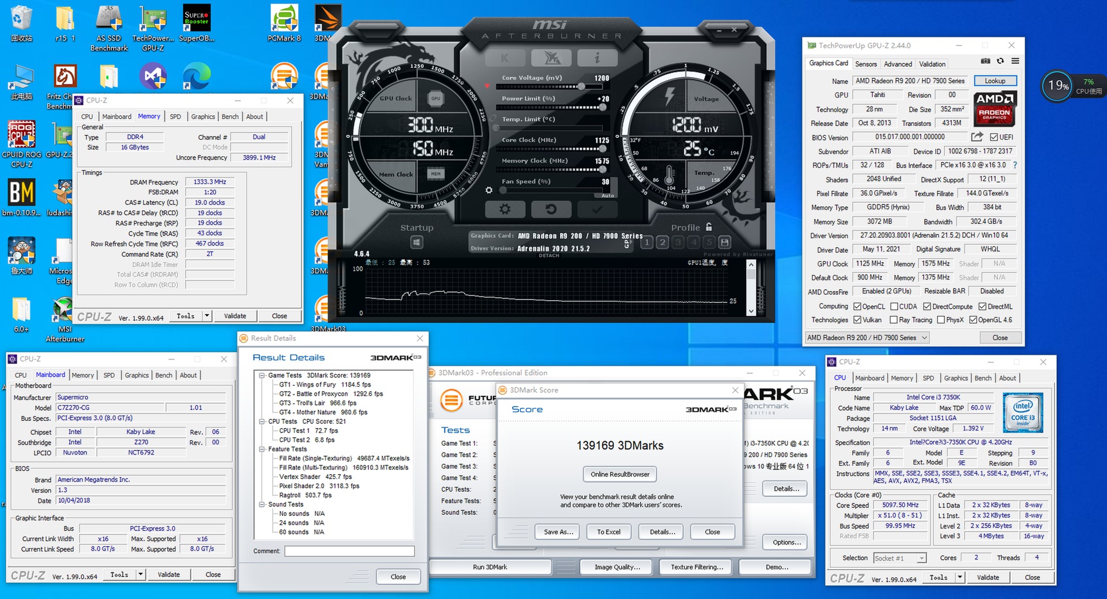This screenshot has height=599, width=1107.
Task: Open PCMark 8 desktop shortcut
Action: 284,24
